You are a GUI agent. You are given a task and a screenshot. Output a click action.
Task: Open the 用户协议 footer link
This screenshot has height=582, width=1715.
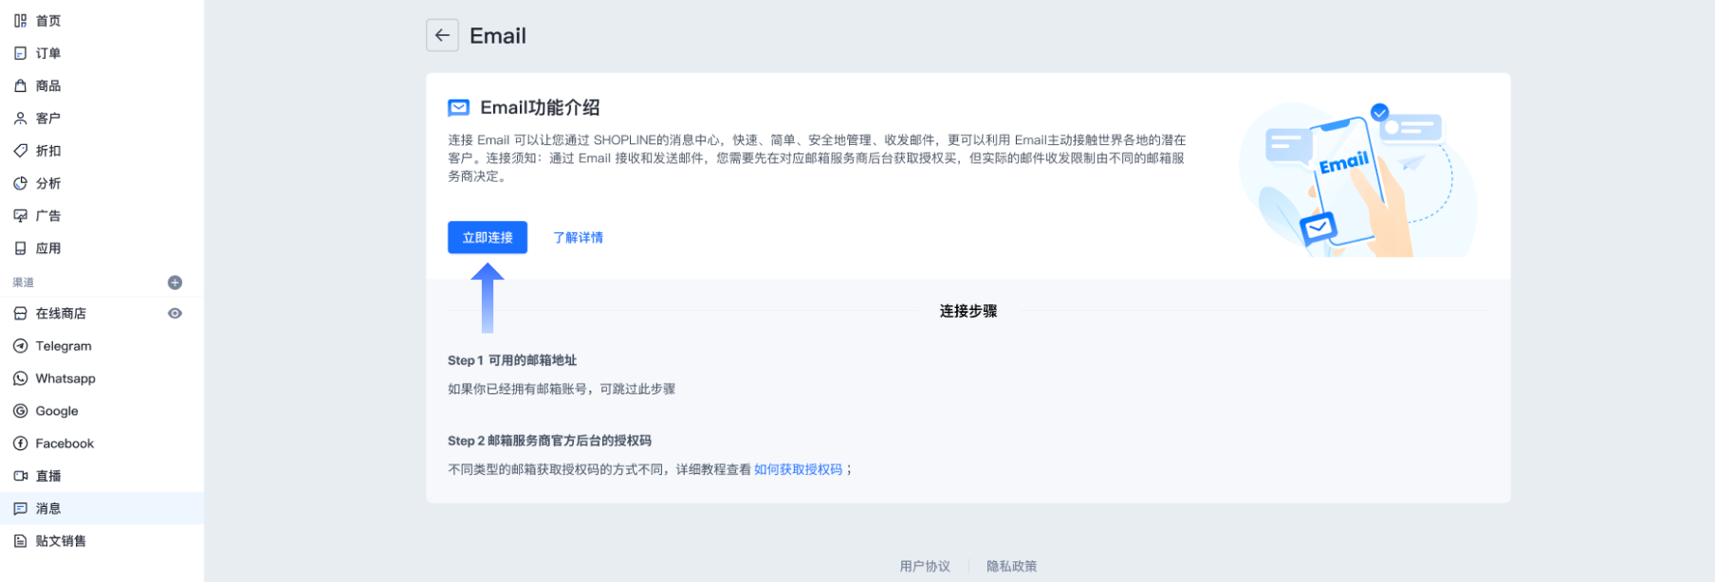coord(925,566)
